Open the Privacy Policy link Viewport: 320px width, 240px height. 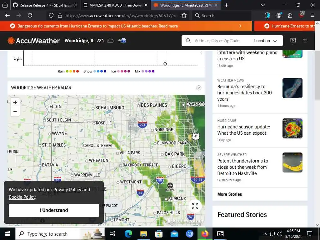67,190
